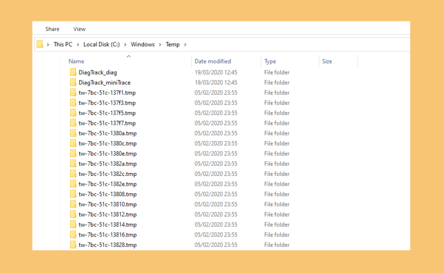Click folder icon of tw-7bc-51c-1382a.tmp

click(73, 164)
